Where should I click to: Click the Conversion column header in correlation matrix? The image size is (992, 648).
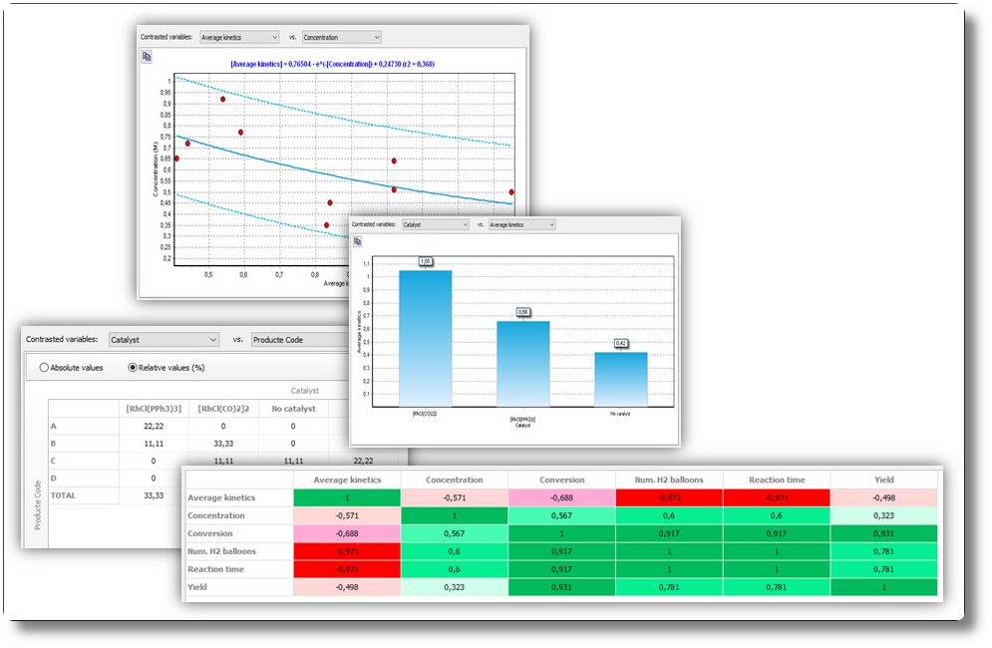[561, 480]
